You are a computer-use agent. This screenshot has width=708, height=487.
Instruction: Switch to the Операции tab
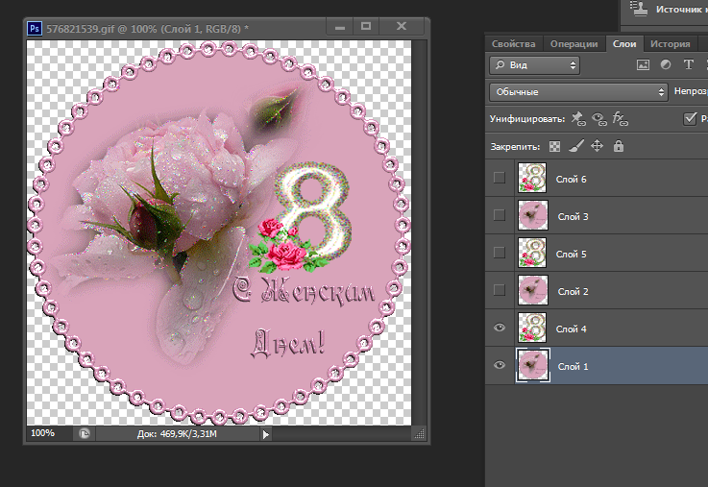coord(575,43)
